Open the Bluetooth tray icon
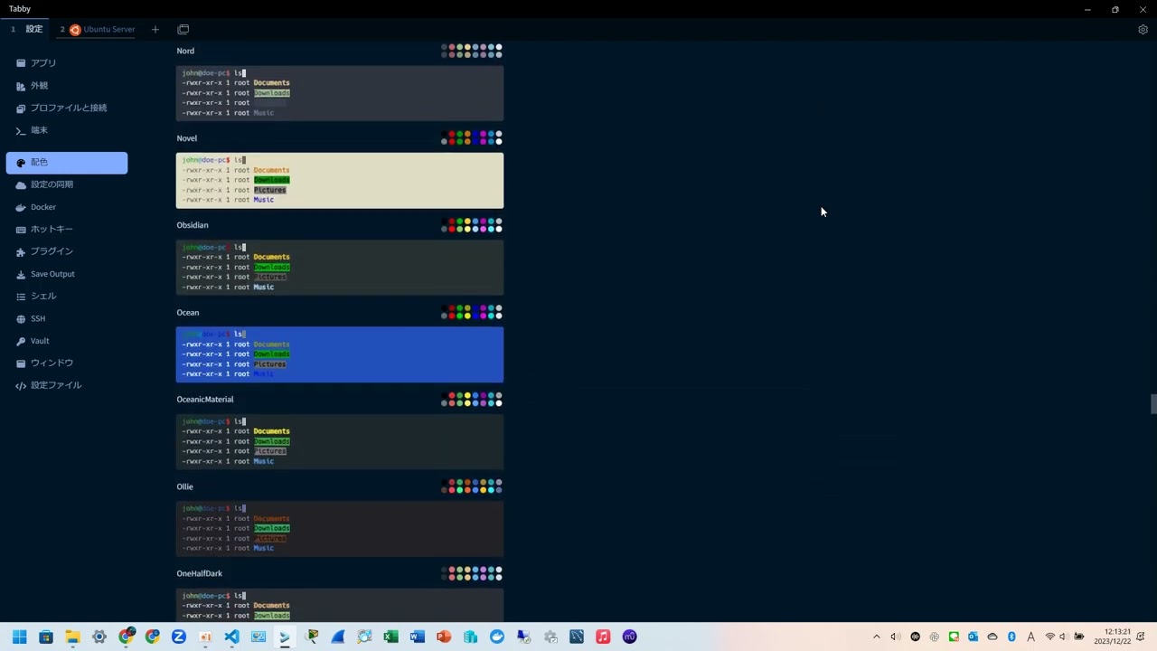Image resolution: width=1157 pixels, height=651 pixels. coord(1011,637)
